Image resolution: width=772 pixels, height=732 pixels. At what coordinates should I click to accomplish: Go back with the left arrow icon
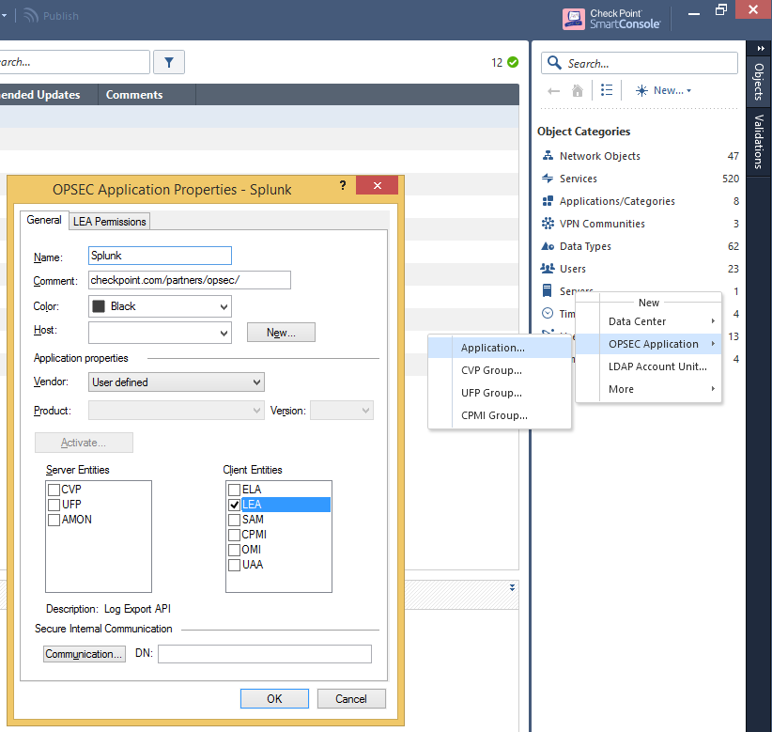click(x=554, y=90)
